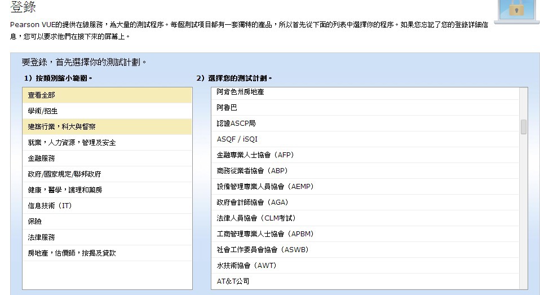The width and height of the screenshot is (540, 295).
Task: Choose the 認證ASCP局 program
Action: (365, 124)
